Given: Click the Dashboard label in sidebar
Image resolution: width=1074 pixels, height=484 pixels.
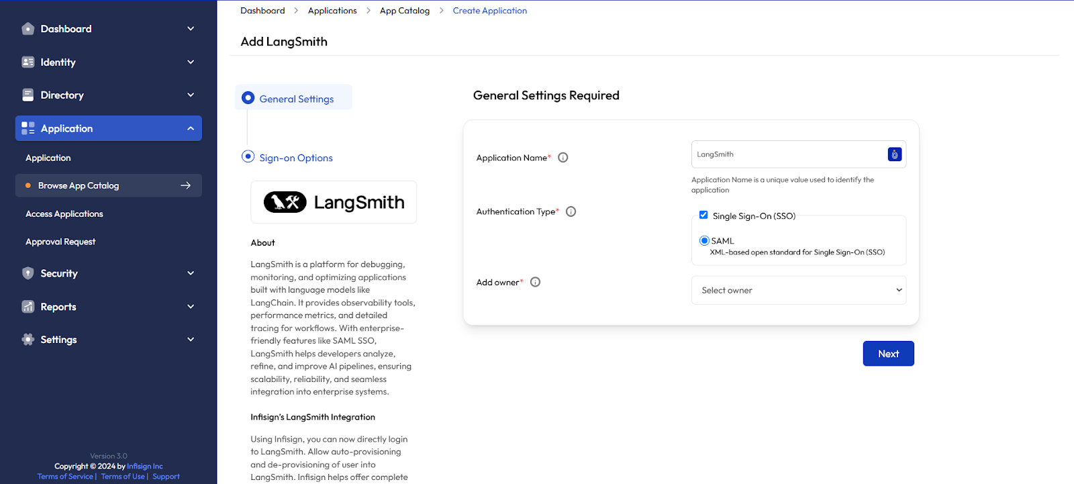Looking at the screenshot, I should (66, 29).
